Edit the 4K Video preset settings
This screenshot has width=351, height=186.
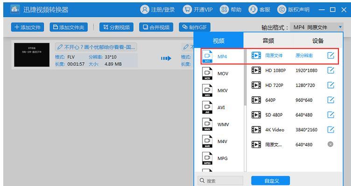click(330, 129)
